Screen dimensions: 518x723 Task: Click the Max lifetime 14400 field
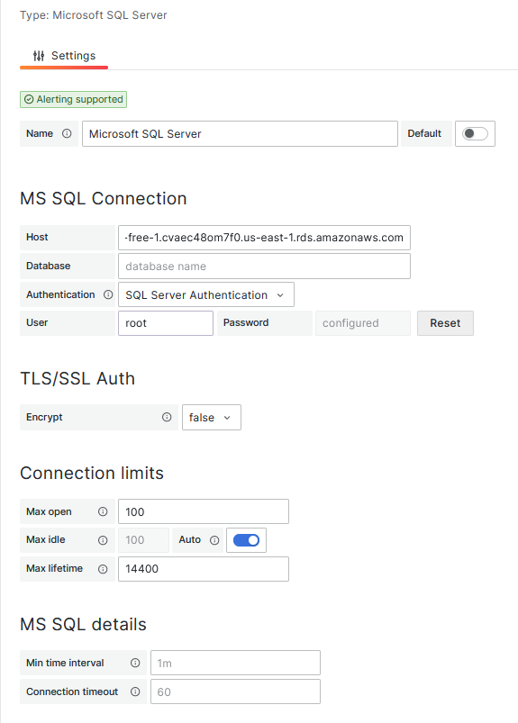pos(204,569)
